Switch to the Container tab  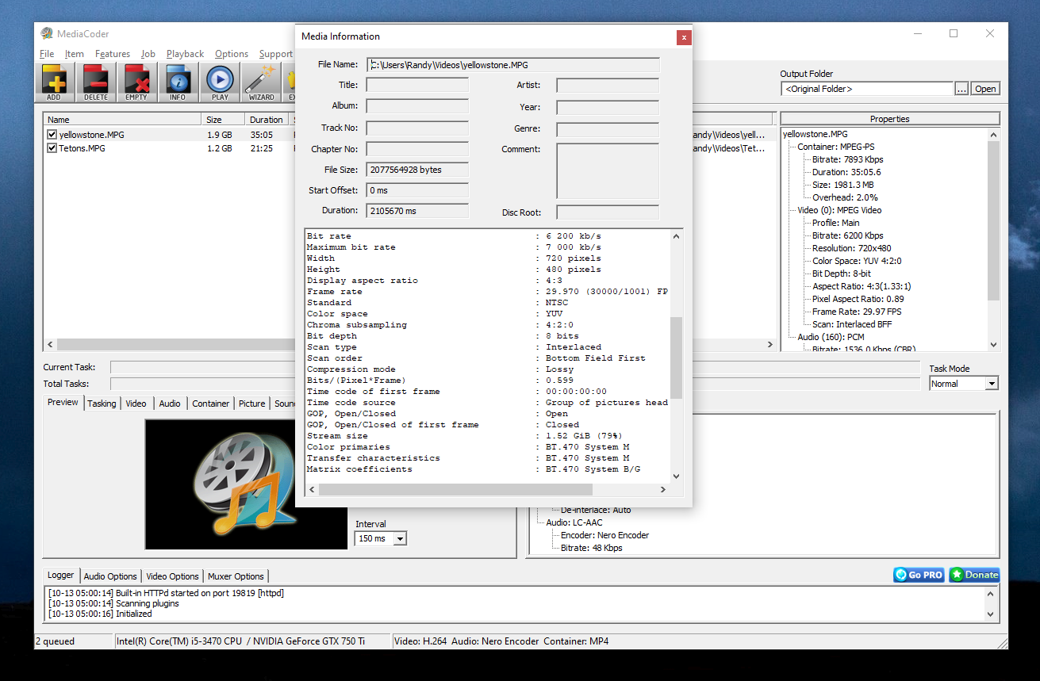coord(211,404)
